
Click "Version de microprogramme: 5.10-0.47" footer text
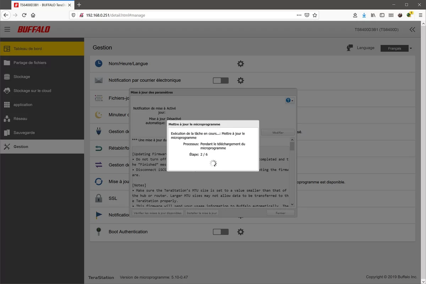pyautogui.click(x=154, y=277)
